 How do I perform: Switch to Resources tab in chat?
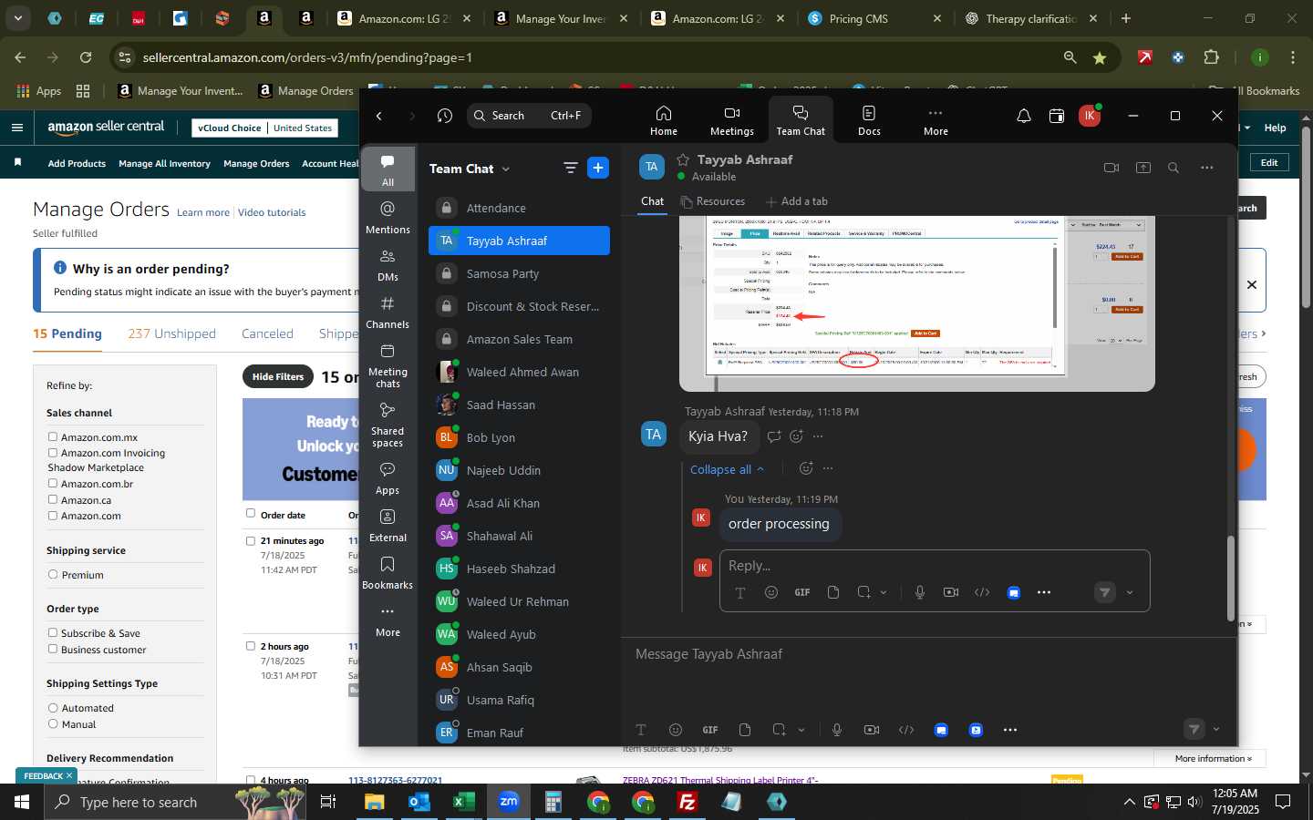coord(713,201)
